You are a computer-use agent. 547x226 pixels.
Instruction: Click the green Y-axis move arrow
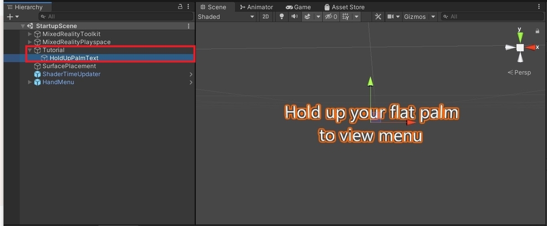coord(371,81)
